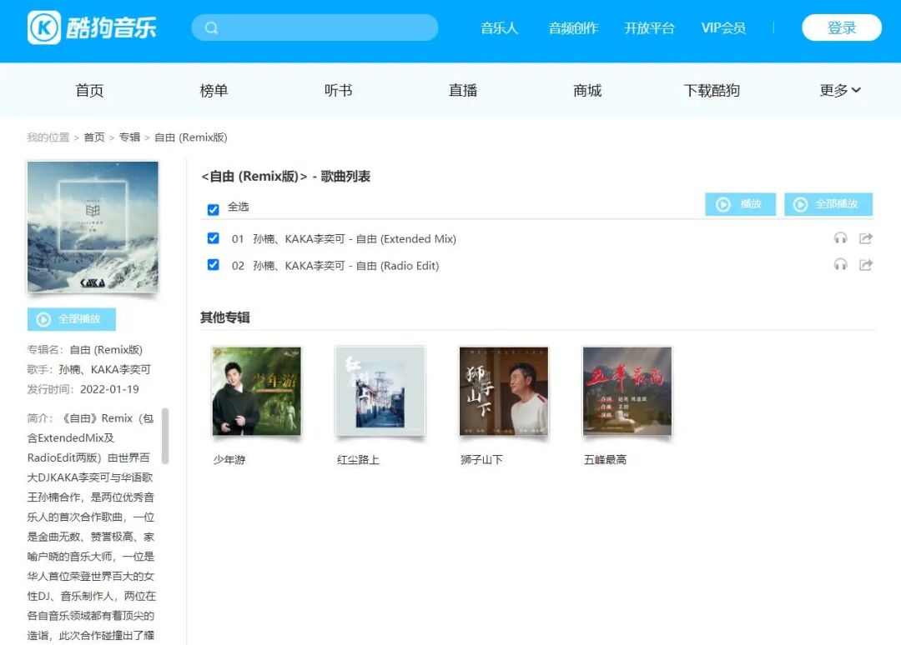Click headphone icon for Radio Edit track

[840, 264]
